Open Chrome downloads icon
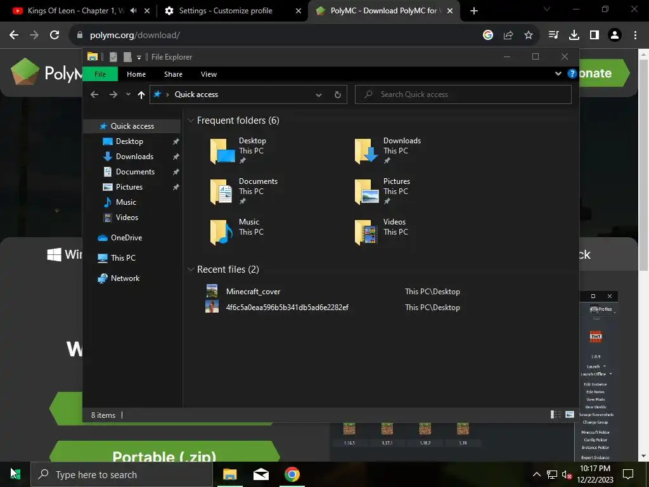The width and height of the screenshot is (649, 487). [574, 36]
